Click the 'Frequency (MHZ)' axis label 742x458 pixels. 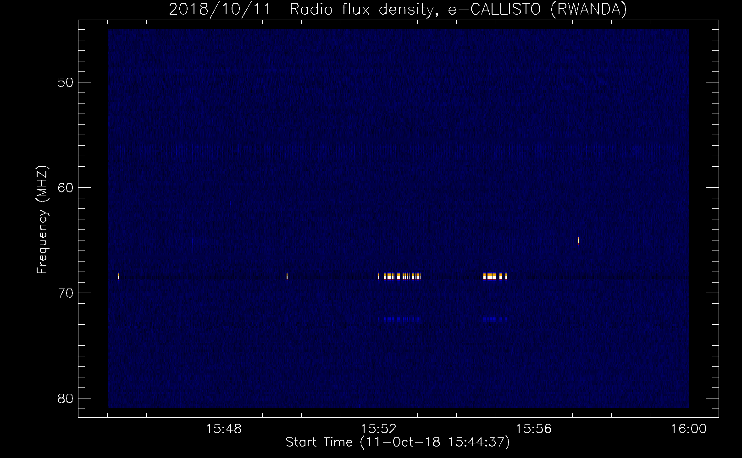[42, 220]
